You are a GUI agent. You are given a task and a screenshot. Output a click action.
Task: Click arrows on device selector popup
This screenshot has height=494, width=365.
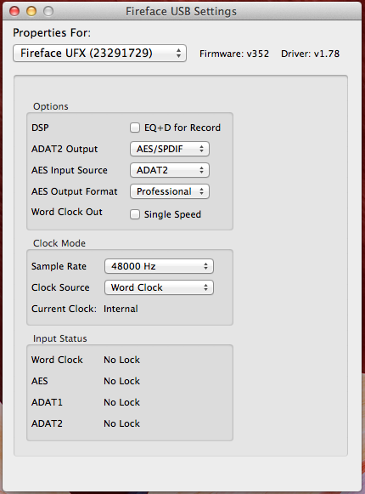[x=178, y=54]
